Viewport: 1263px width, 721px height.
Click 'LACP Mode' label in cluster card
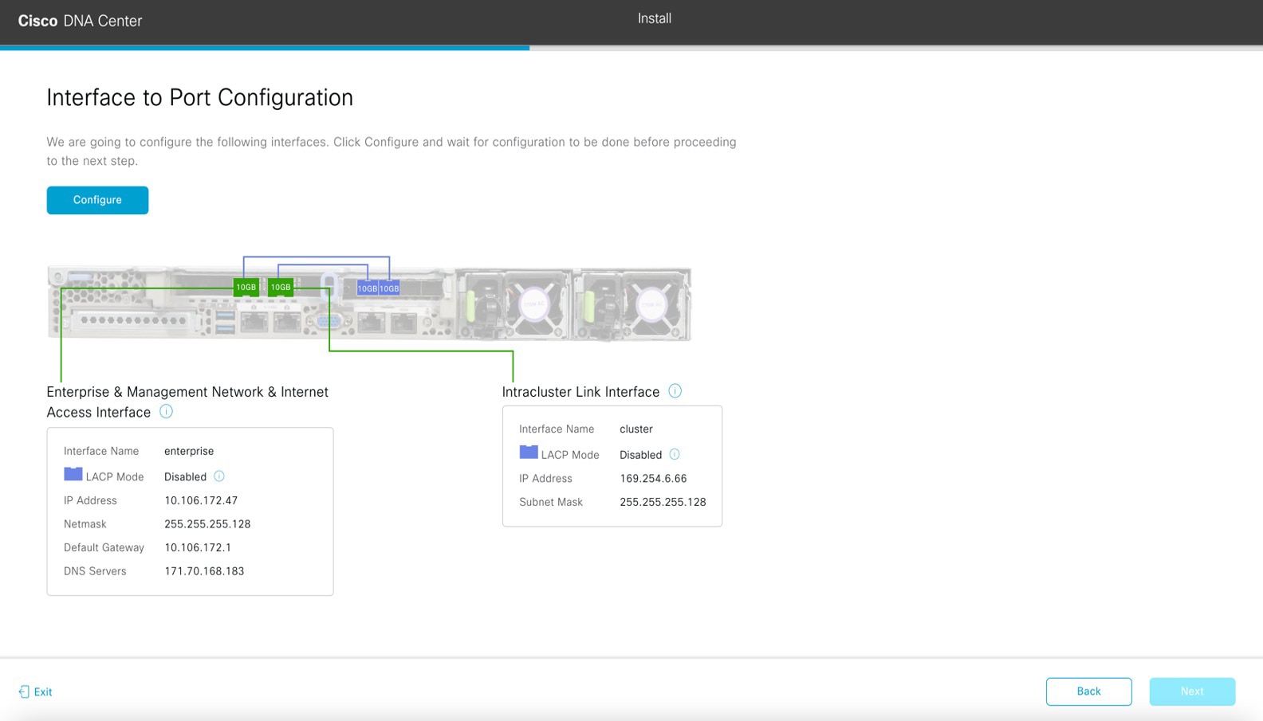click(x=570, y=455)
